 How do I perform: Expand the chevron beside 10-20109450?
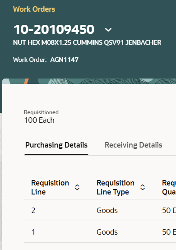[108, 30]
